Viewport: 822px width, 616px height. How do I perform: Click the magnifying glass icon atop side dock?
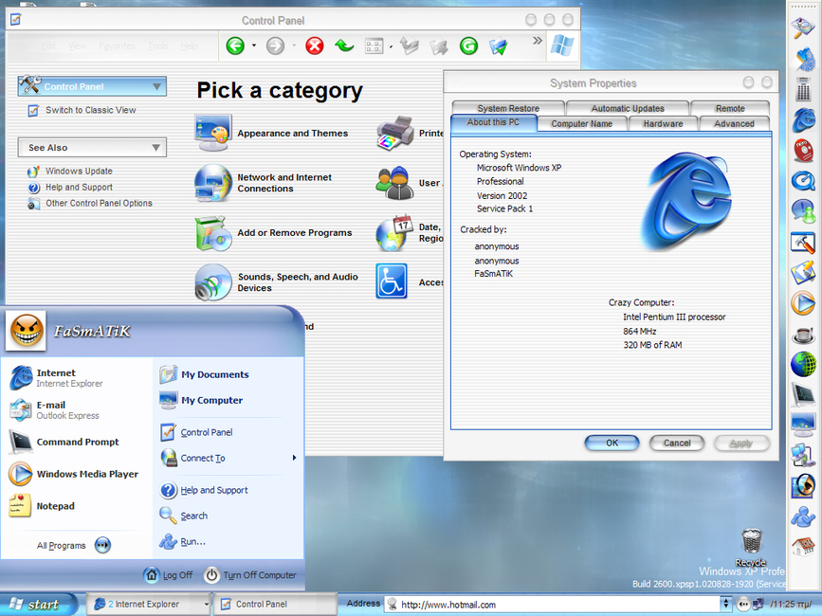[803, 27]
